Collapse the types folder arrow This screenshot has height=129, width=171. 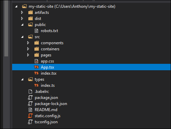point(22,79)
